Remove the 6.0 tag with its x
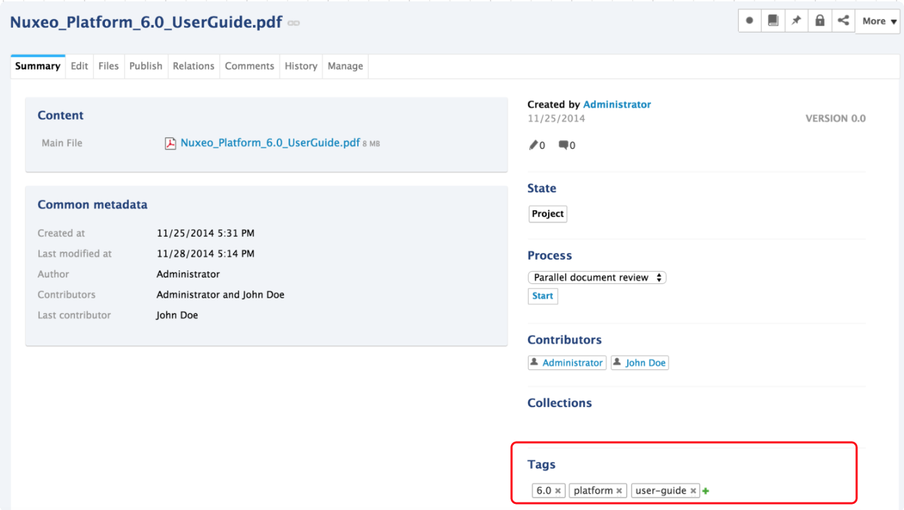Viewport: 904px width, 510px height. pos(558,491)
